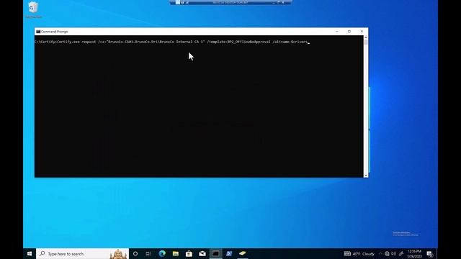Close the Command Prompt window
This screenshot has height=259, width=461.
(x=362, y=32)
